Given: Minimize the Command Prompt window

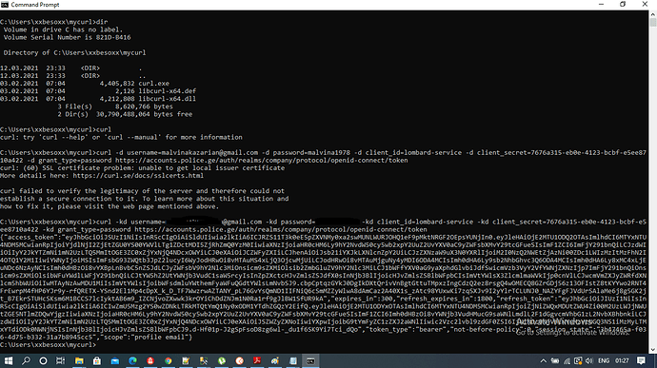Looking at the screenshot, I should pyautogui.click(x=601, y=4).
